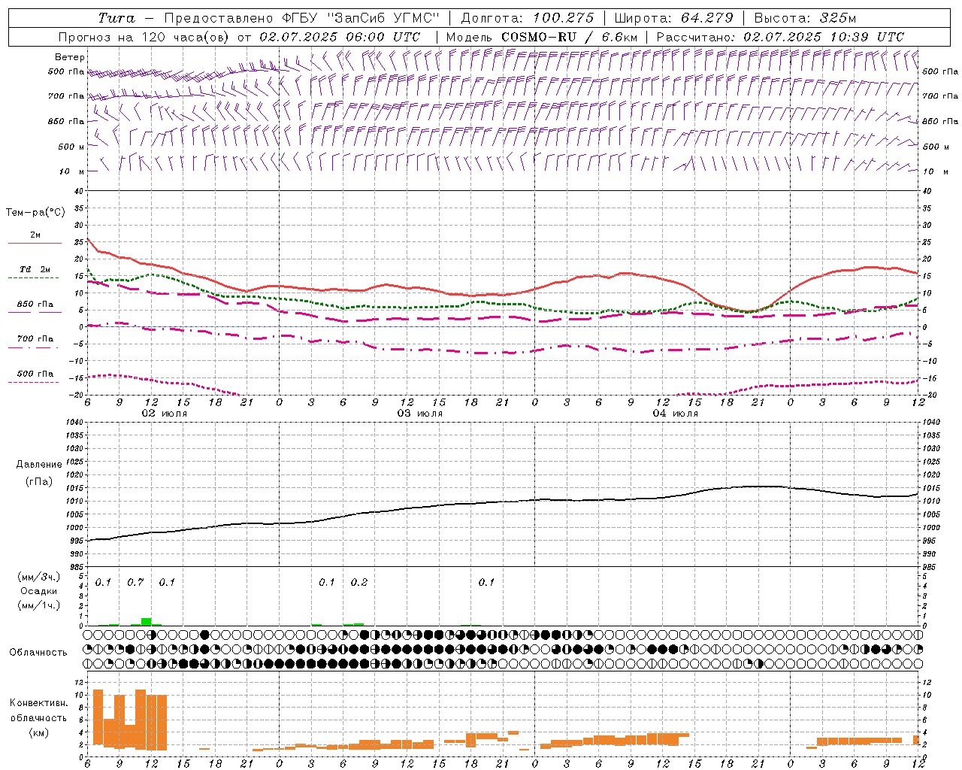
Task: Click the station name "Tura" in header
Action: (116, 18)
